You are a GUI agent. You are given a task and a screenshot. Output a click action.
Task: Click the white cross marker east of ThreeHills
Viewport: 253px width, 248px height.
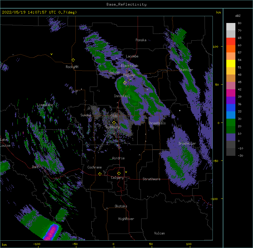point(180,110)
